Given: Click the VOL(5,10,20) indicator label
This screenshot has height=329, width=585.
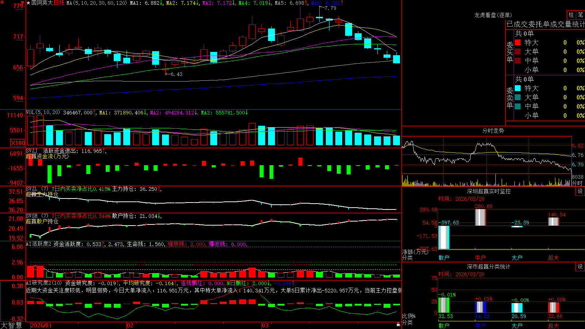Looking at the screenshot, I should (x=43, y=113).
